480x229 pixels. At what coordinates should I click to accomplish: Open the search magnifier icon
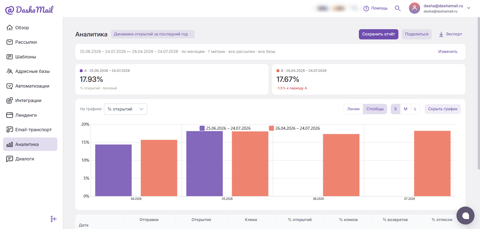point(398,8)
